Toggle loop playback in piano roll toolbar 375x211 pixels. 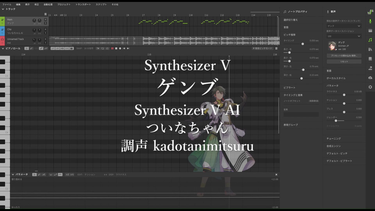tap(102, 48)
